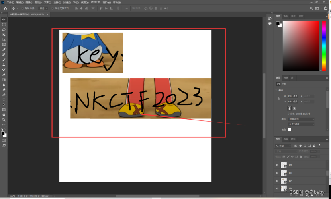The height and width of the screenshot is (199, 331).
Task: Click the canvas height H input field
Action: (293, 102)
